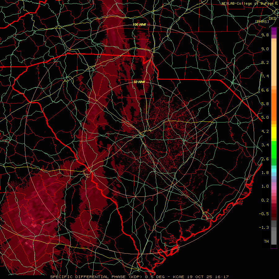Screen dimensions: 279x279
Task: Click the -0.5 scale value
Action: point(264,214)
